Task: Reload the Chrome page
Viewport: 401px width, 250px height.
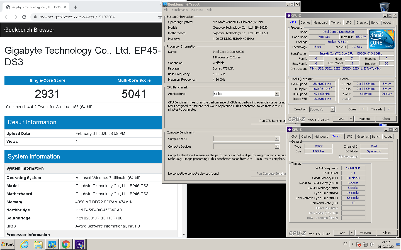Action: click(24, 17)
